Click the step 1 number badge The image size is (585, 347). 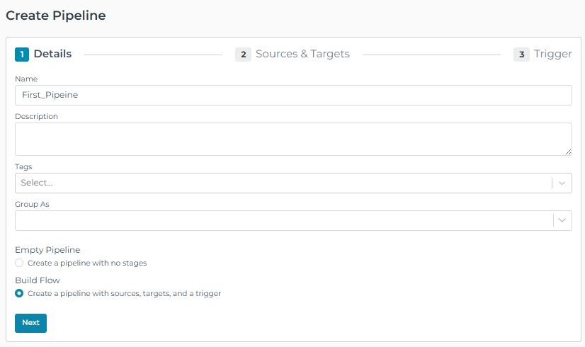click(22, 55)
